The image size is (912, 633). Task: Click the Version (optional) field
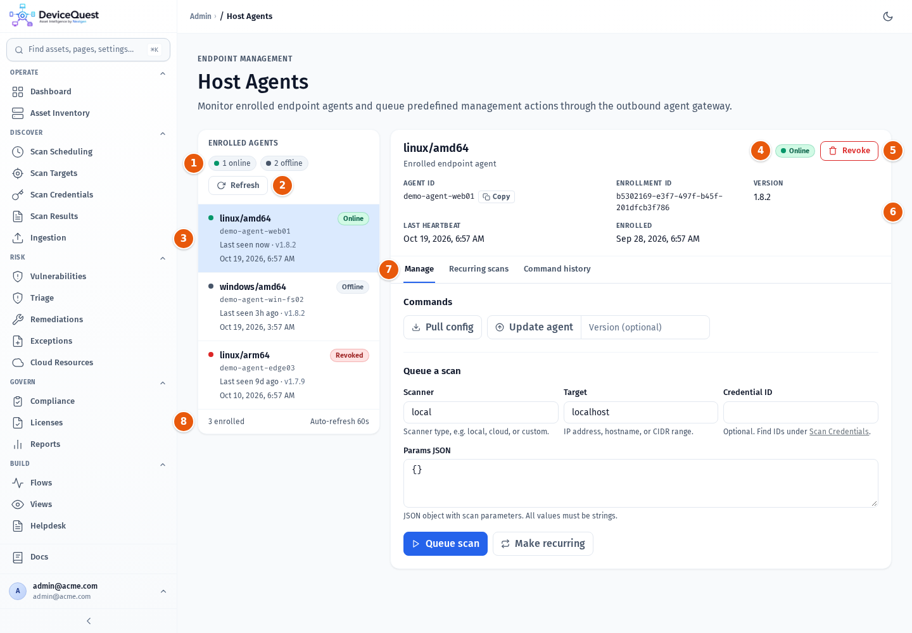[645, 327]
